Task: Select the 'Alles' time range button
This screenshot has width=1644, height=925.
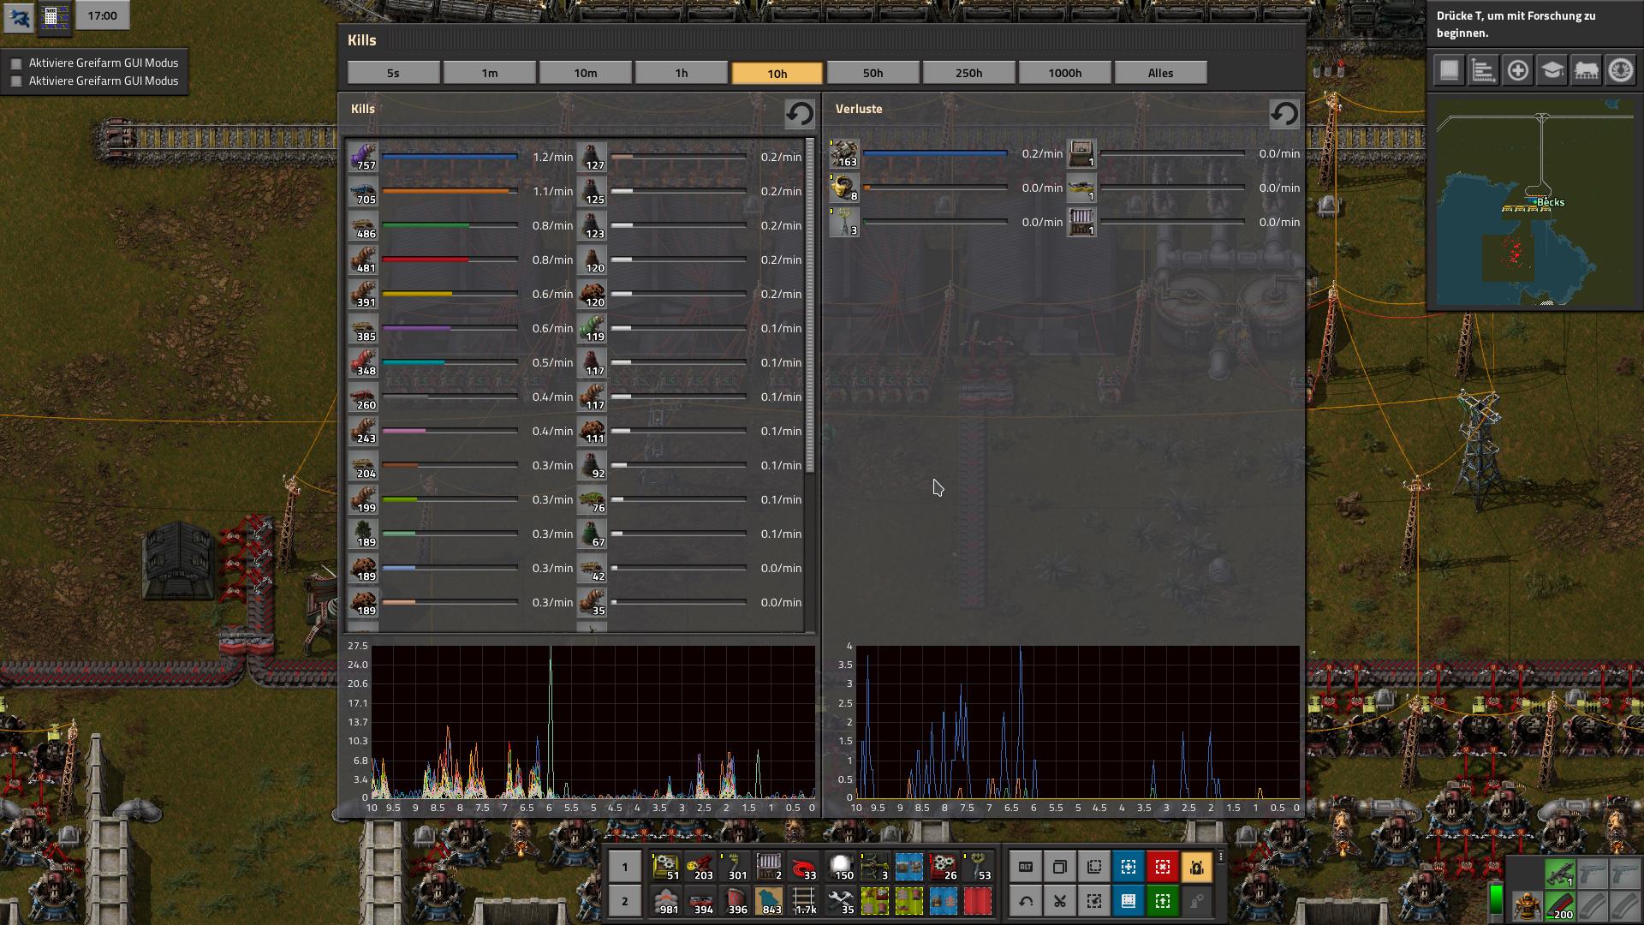Action: pyautogui.click(x=1160, y=73)
